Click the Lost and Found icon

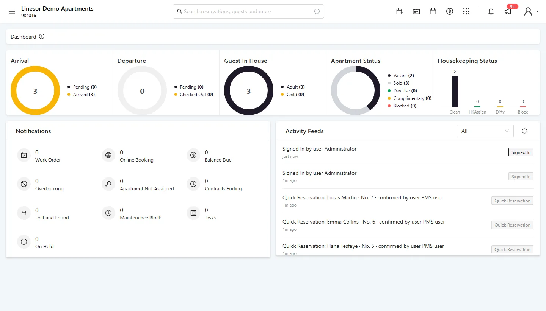pyautogui.click(x=24, y=213)
